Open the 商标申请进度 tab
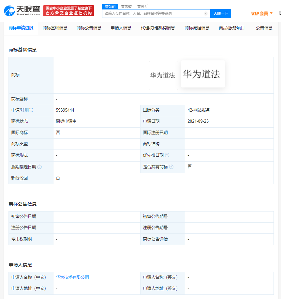281x299 pixels. pyautogui.click(x=21, y=28)
